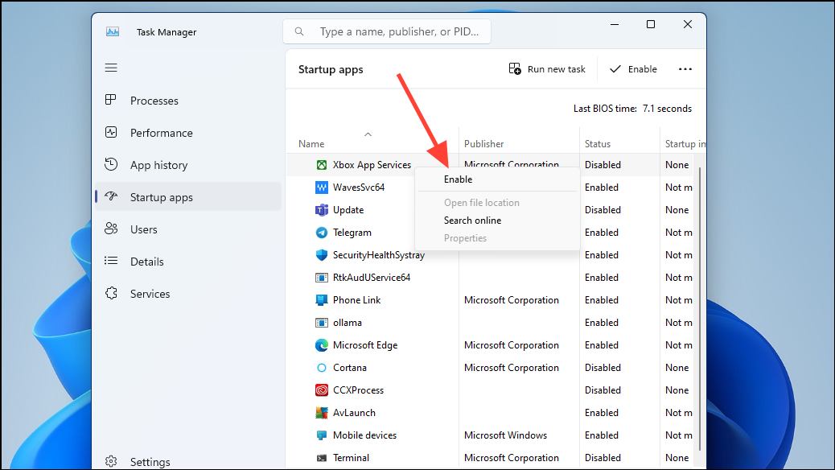The height and width of the screenshot is (470, 835).
Task: Select the Telegram row name
Action: [x=352, y=233]
